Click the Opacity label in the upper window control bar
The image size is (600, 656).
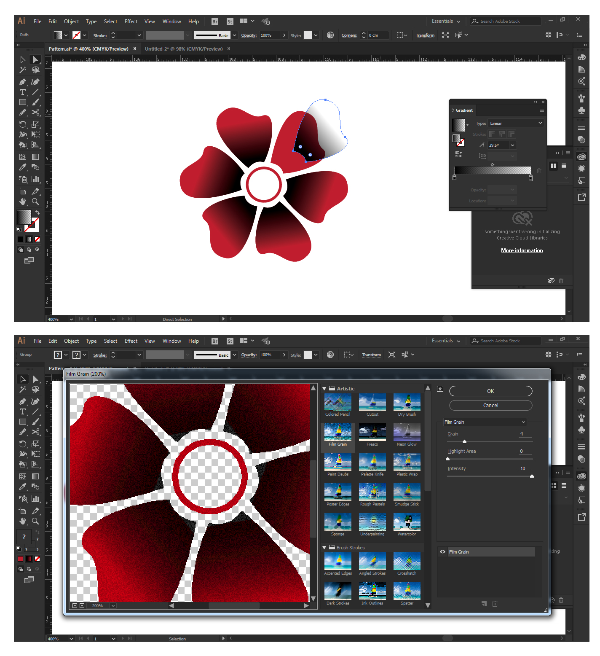(249, 35)
